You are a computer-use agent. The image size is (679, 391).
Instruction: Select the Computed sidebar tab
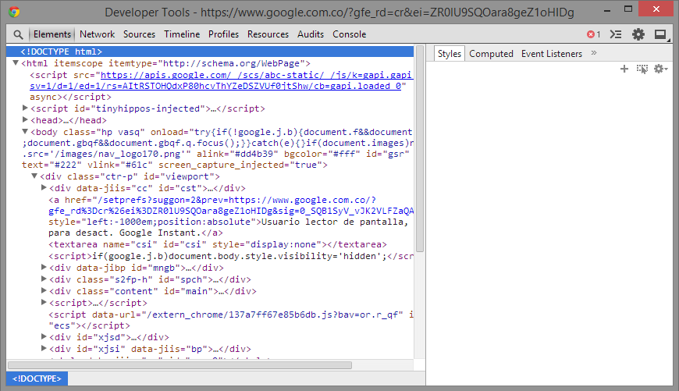click(x=491, y=54)
